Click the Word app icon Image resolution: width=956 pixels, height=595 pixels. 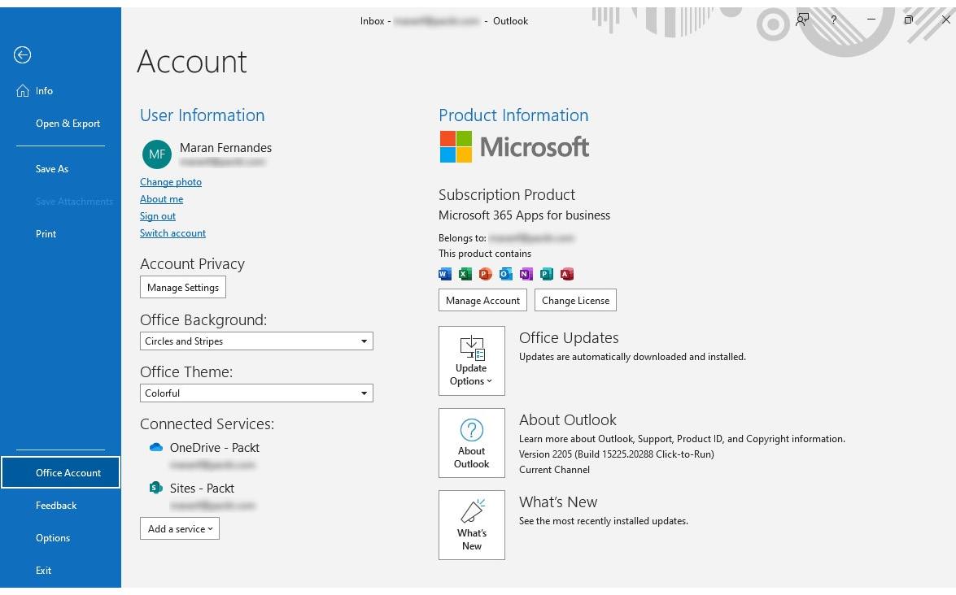click(445, 274)
